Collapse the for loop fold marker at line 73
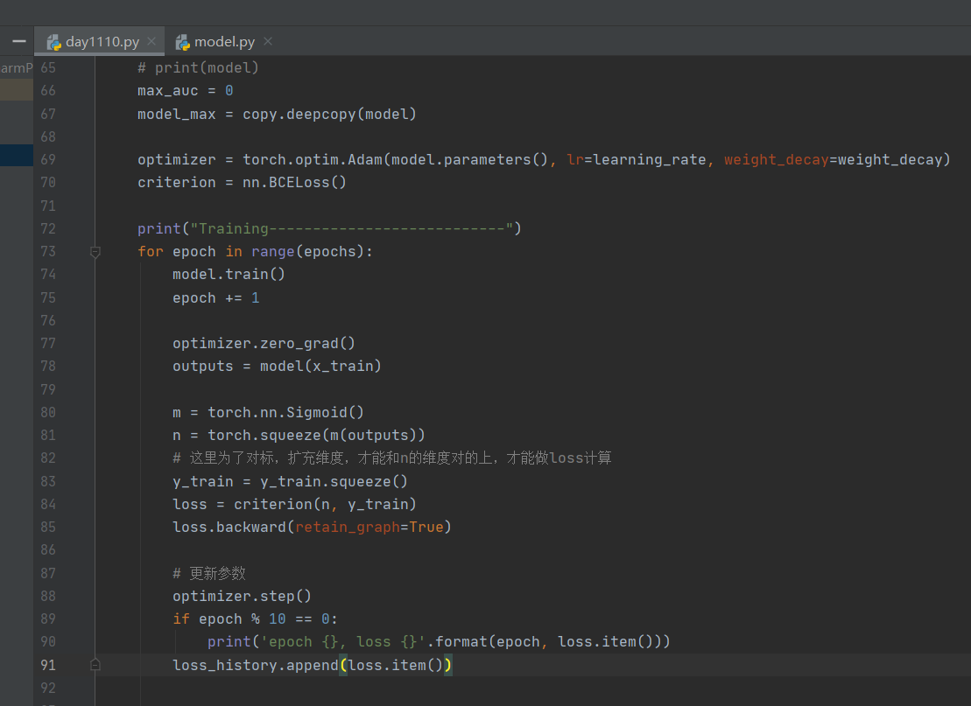The width and height of the screenshot is (971, 706). tap(95, 252)
